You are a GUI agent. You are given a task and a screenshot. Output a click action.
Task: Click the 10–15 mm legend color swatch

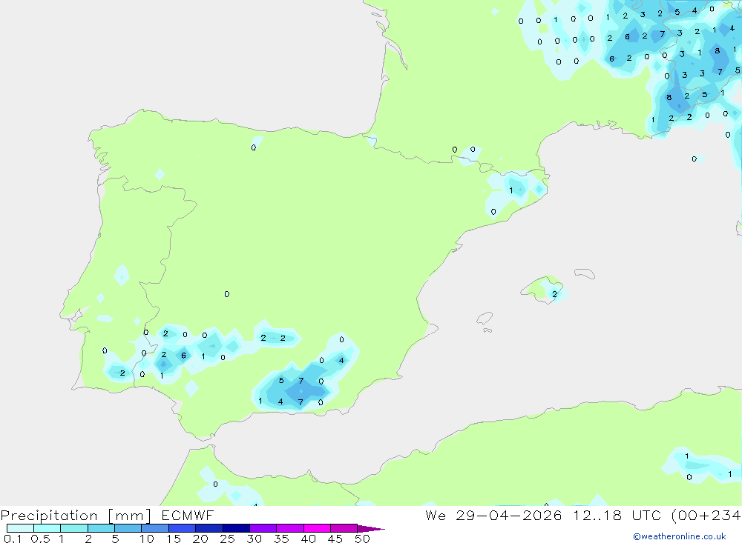click(x=155, y=528)
